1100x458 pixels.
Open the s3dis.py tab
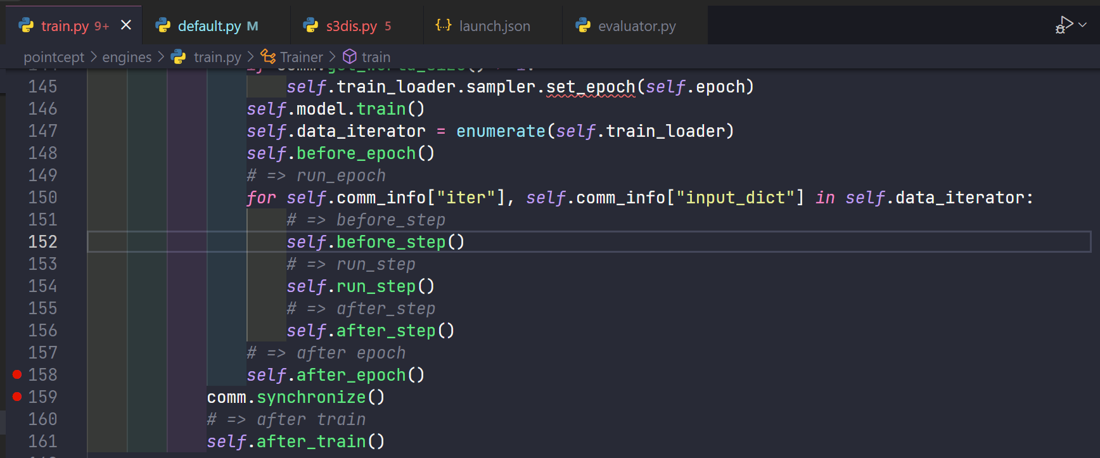point(357,25)
